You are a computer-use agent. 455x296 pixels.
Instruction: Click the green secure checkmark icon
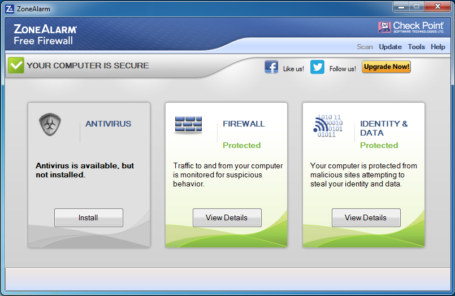(x=16, y=65)
